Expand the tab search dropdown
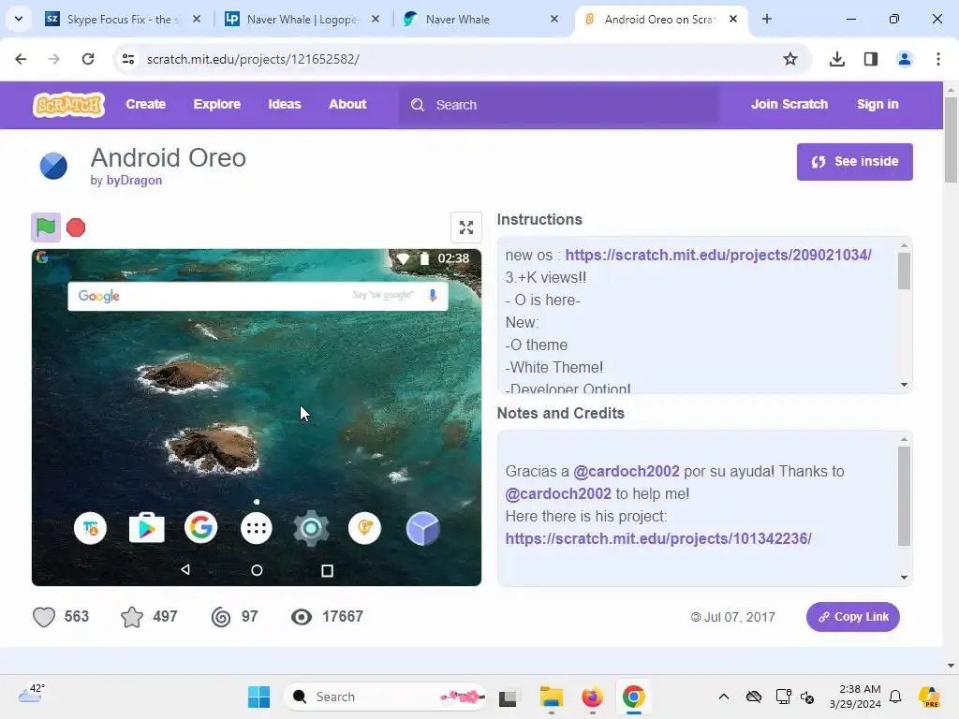959x719 pixels. (x=19, y=19)
